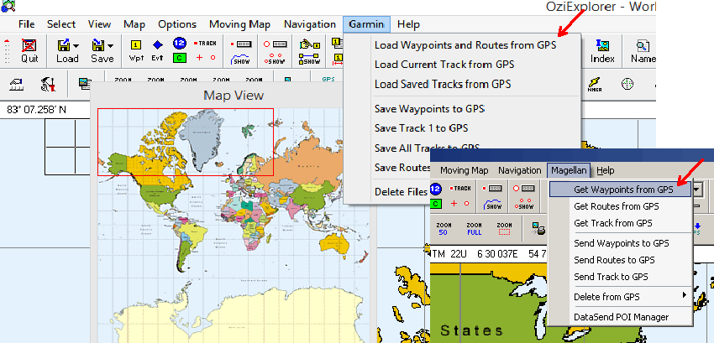Click the Name search icon
The image size is (714, 343).
tap(643, 45)
